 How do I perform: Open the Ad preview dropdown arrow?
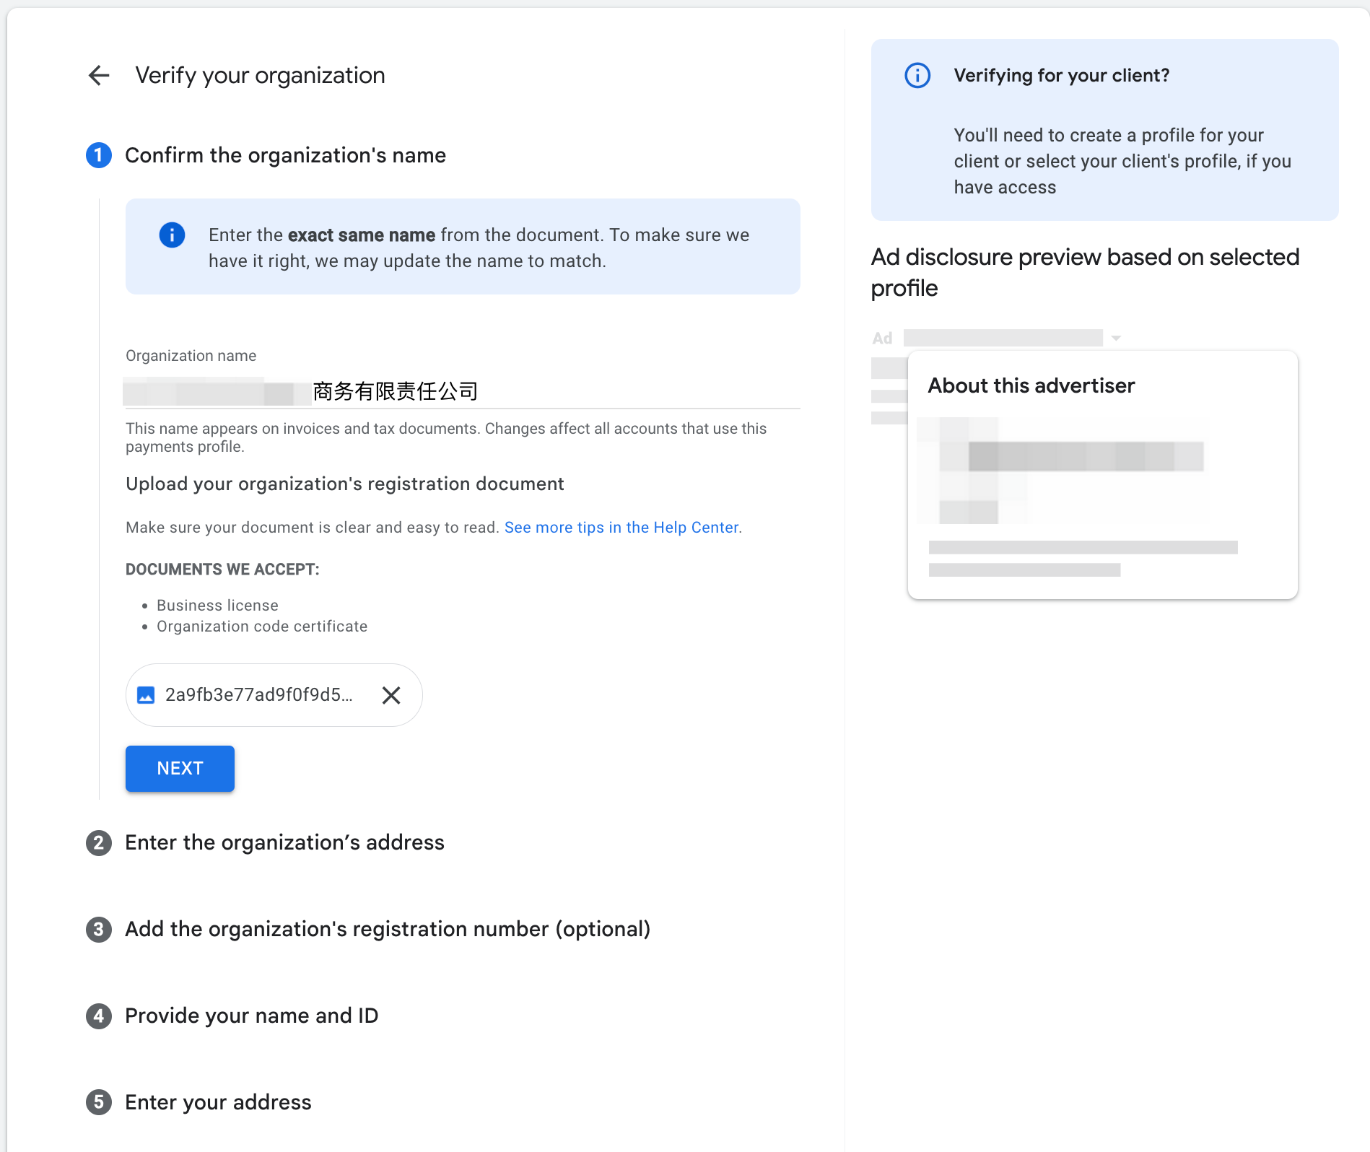click(1116, 338)
